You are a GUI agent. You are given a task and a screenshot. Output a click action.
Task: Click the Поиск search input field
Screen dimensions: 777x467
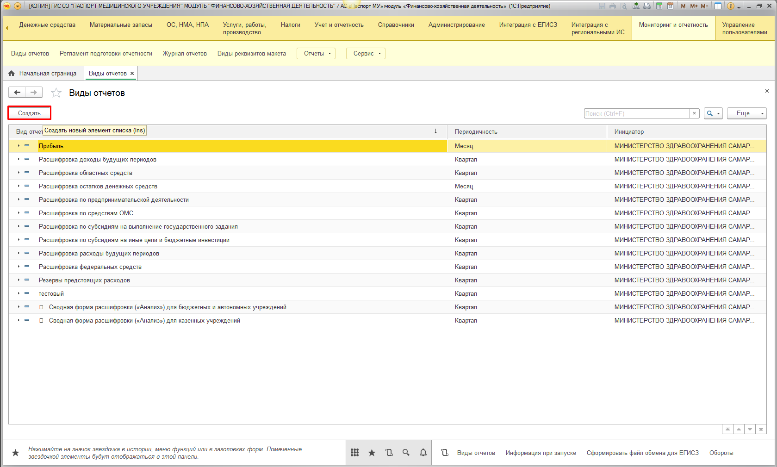[636, 113]
